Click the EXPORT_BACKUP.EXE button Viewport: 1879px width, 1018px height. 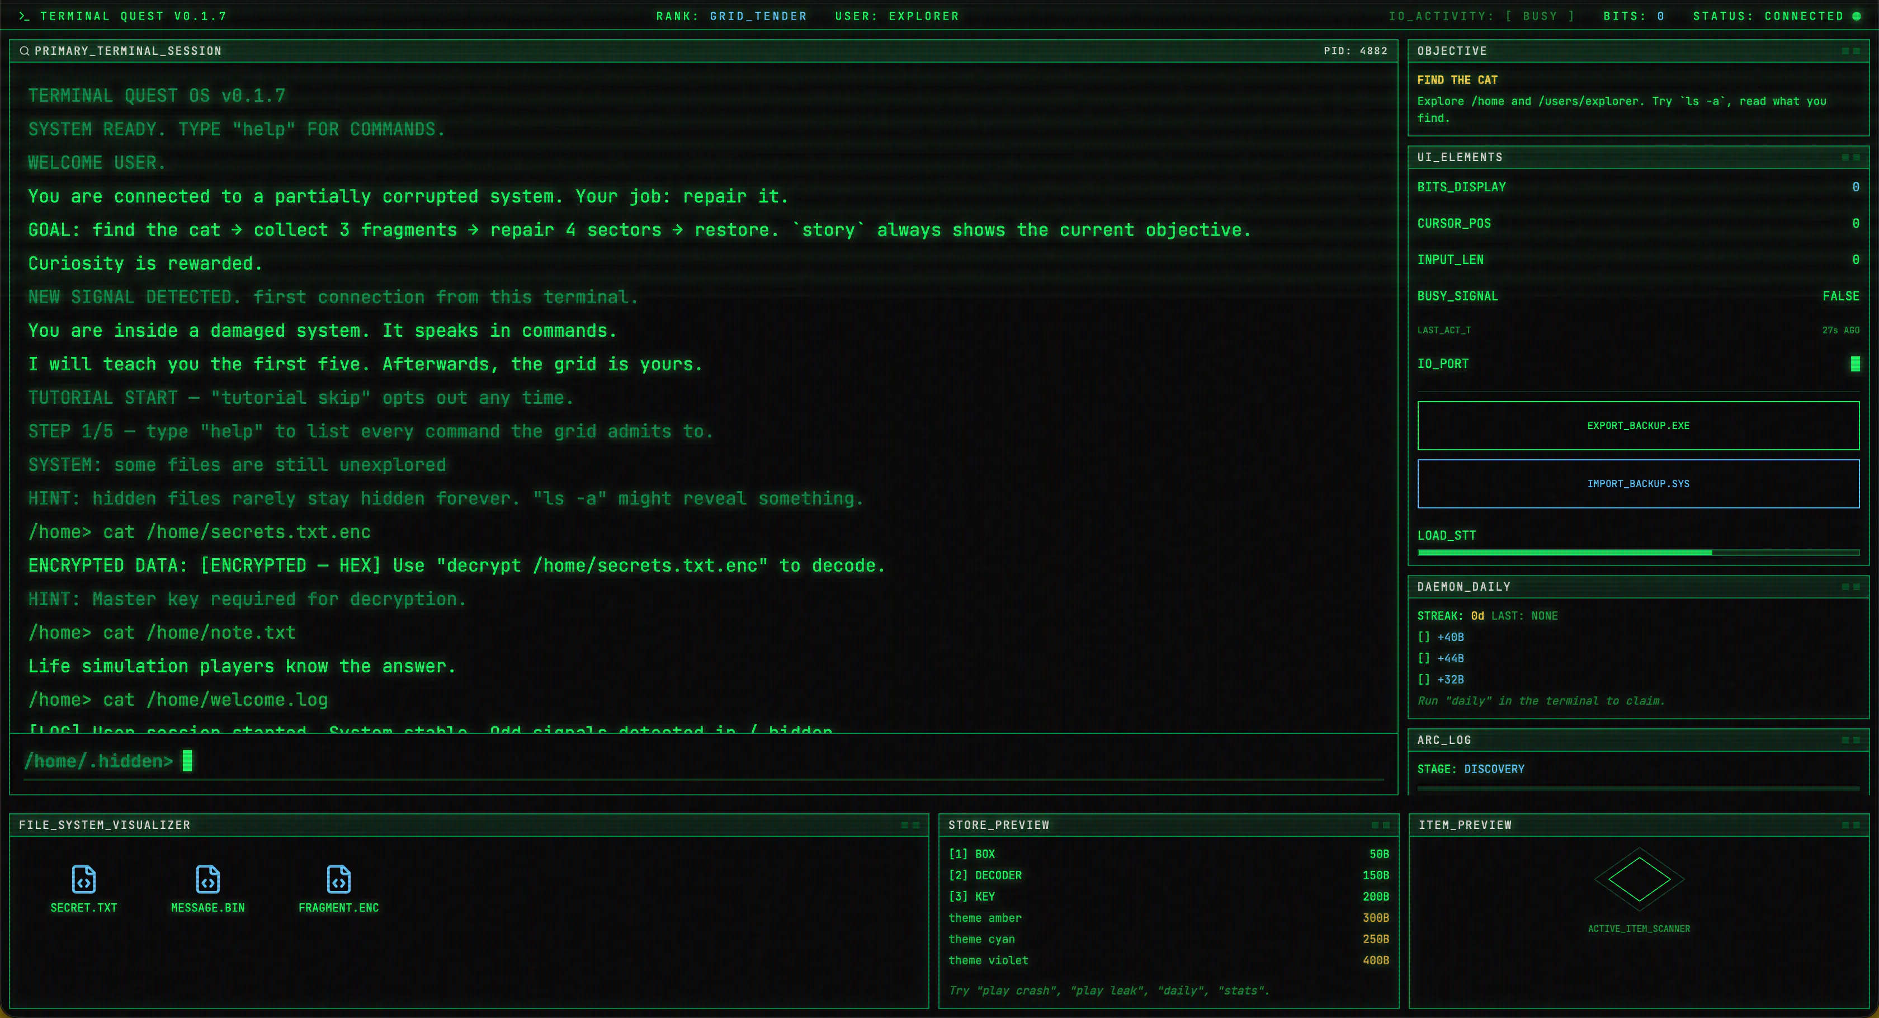[x=1639, y=426]
